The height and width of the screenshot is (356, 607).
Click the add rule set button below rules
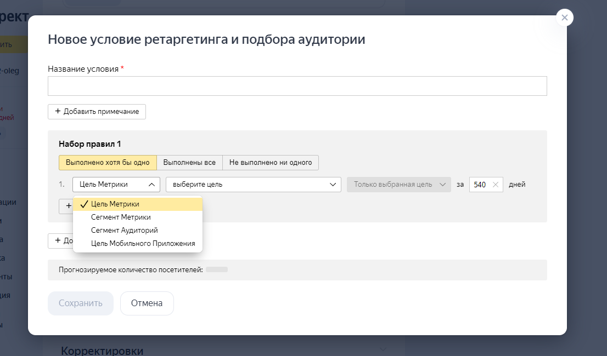[x=60, y=241]
